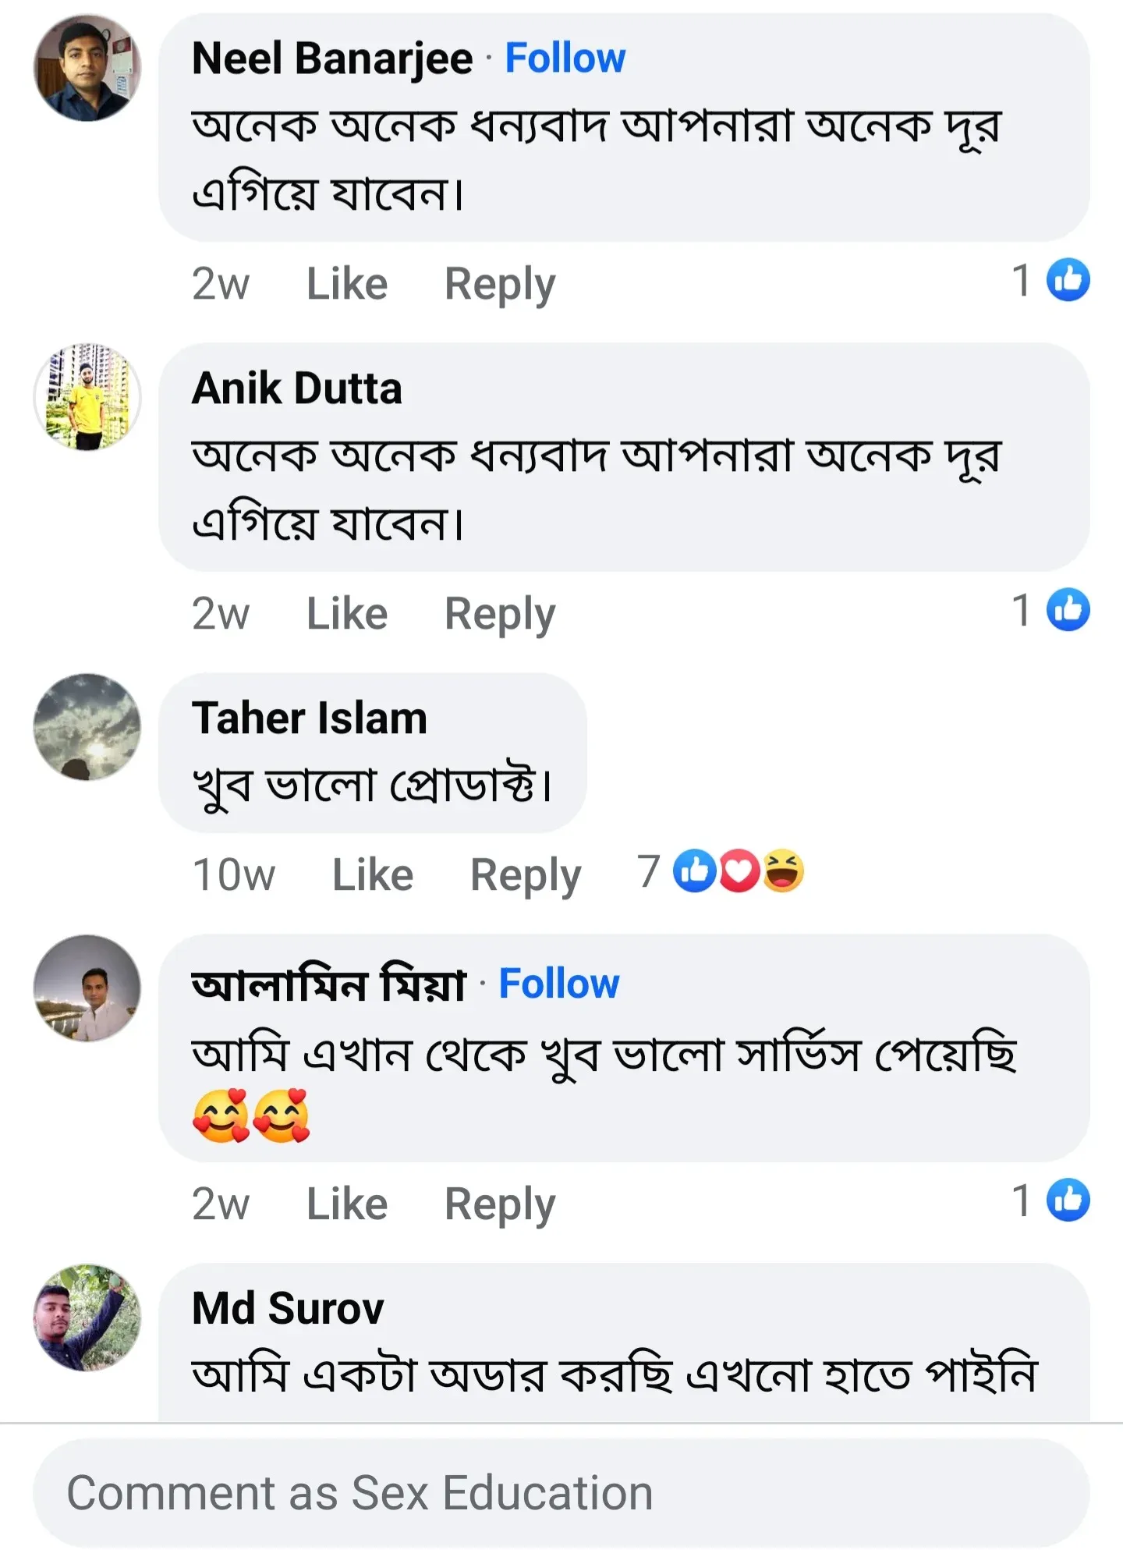Viewport: 1123px width, 1564px height.
Task: Like Taher Islam's comment
Action: point(372,873)
